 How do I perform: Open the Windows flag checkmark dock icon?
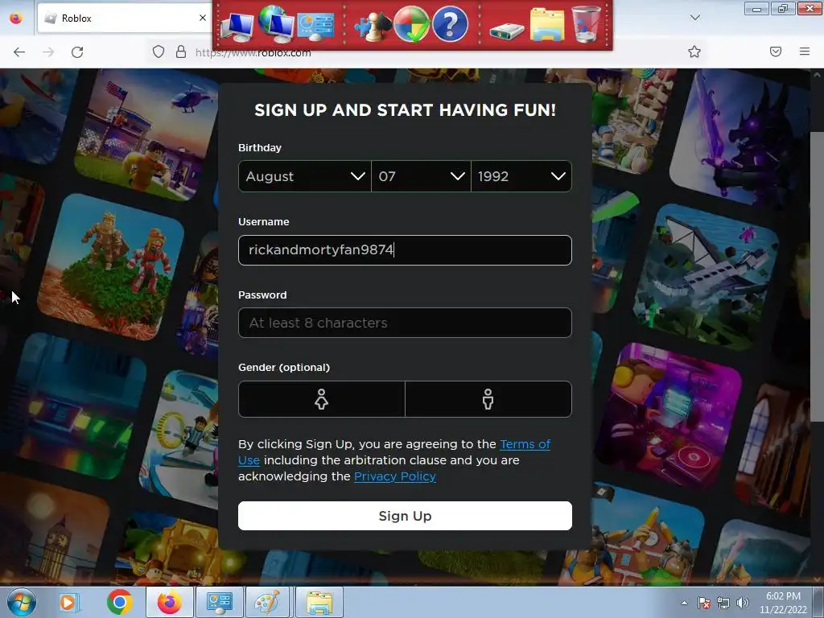(411, 24)
